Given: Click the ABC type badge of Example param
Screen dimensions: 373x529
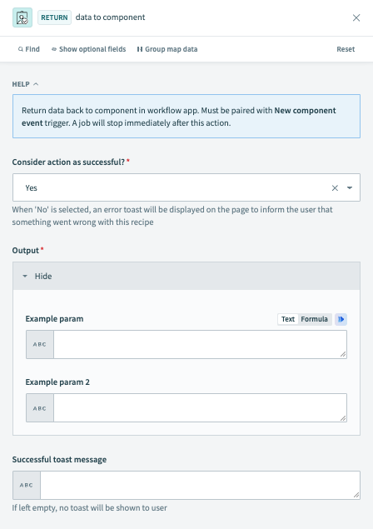Looking at the screenshot, I should [40, 344].
